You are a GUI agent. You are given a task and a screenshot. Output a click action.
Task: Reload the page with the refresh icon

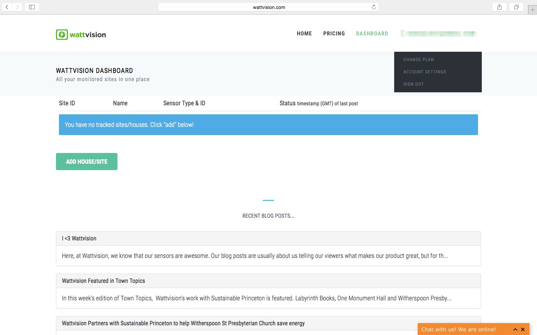(x=374, y=7)
